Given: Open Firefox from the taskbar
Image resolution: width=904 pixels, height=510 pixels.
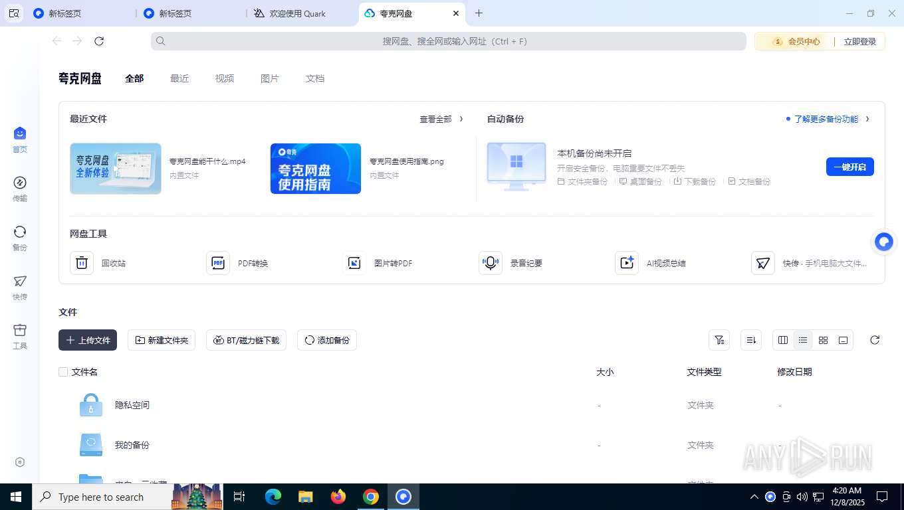Looking at the screenshot, I should point(338,497).
